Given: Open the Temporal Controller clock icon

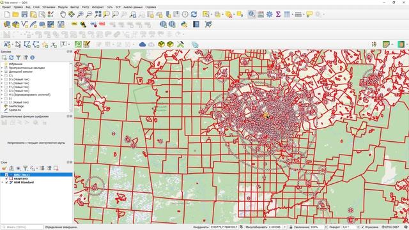Looking at the screenshot, I should click(x=185, y=14).
